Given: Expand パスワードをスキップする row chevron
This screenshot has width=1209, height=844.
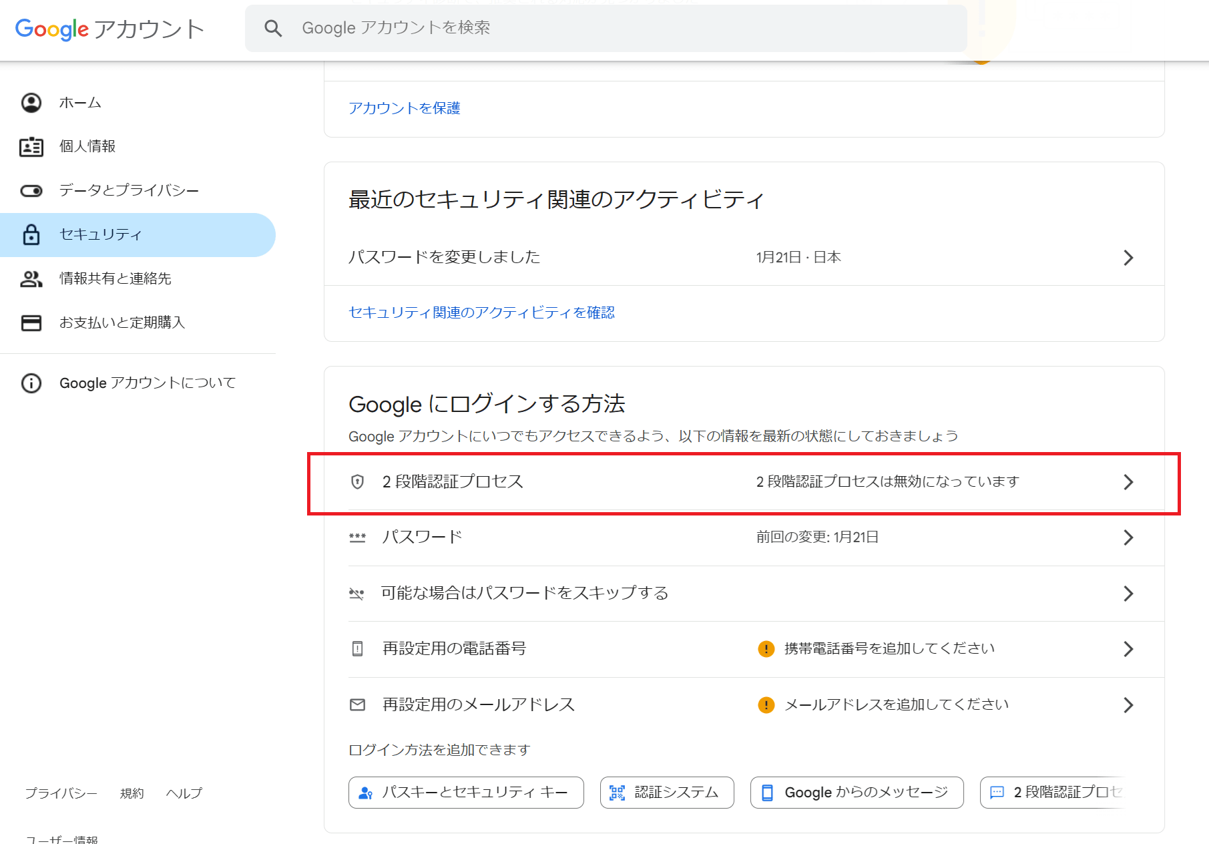Looking at the screenshot, I should click(x=1128, y=594).
